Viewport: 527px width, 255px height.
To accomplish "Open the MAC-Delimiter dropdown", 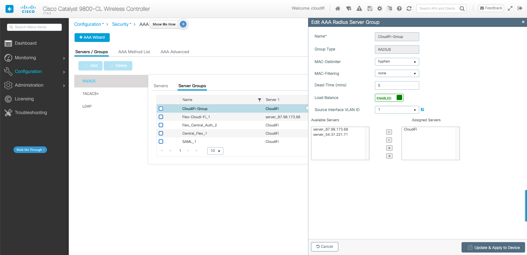I will pyautogui.click(x=397, y=62).
